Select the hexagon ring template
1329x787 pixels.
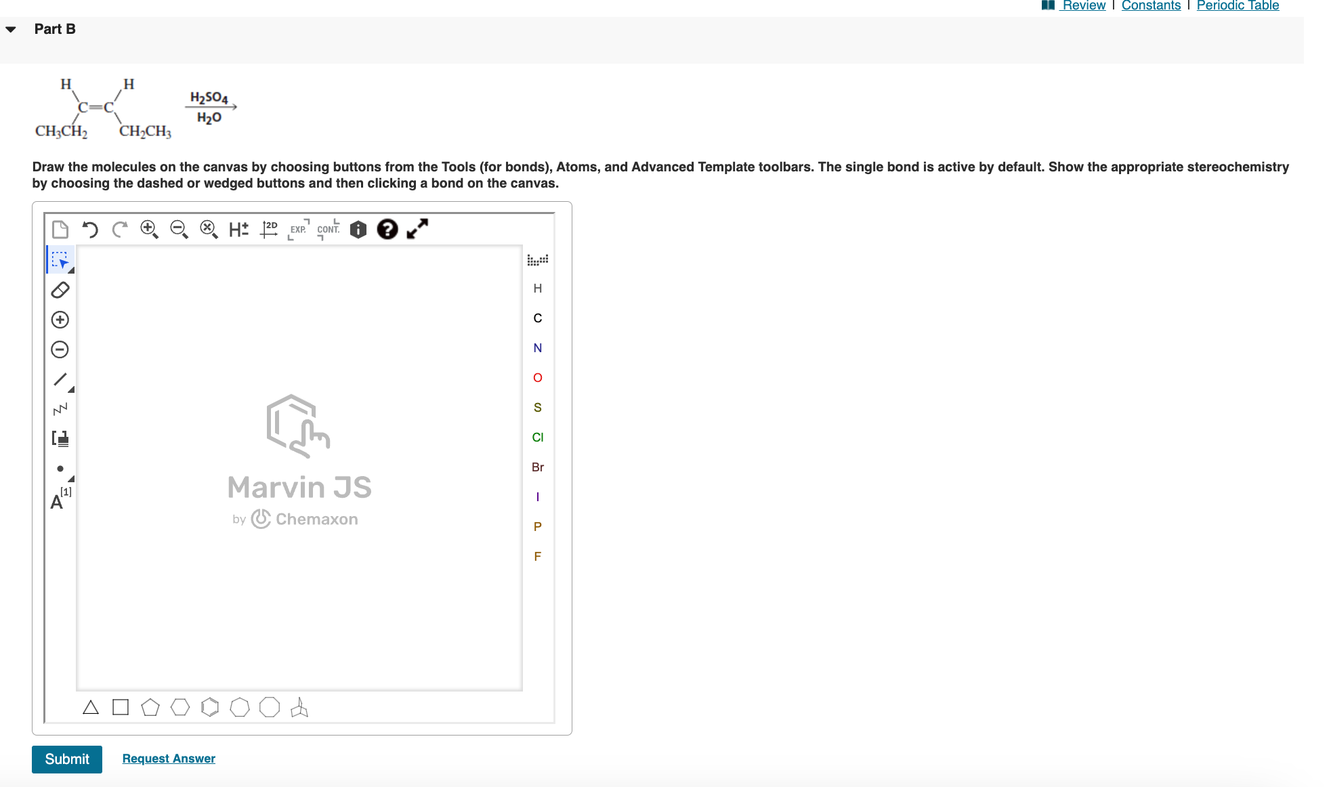tap(180, 706)
